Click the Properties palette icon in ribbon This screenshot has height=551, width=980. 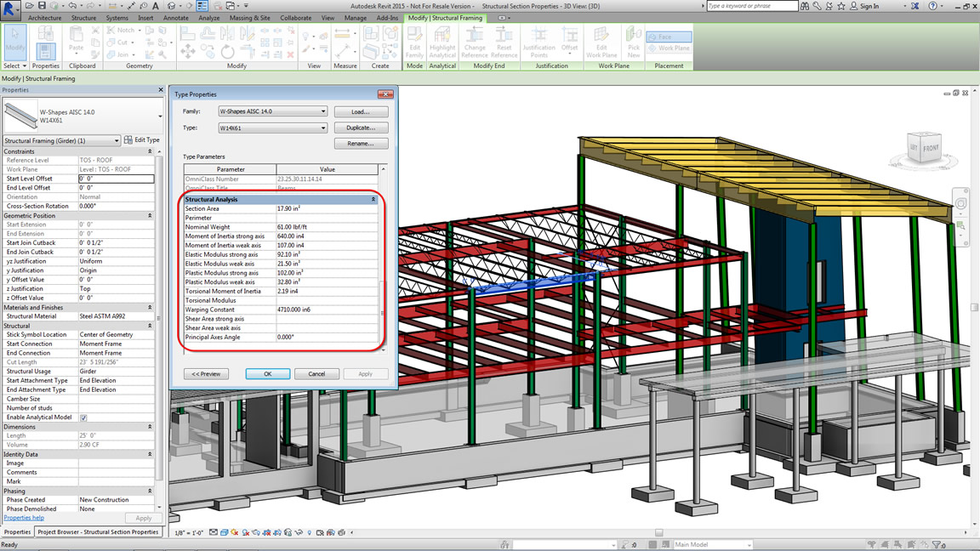pos(45,51)
